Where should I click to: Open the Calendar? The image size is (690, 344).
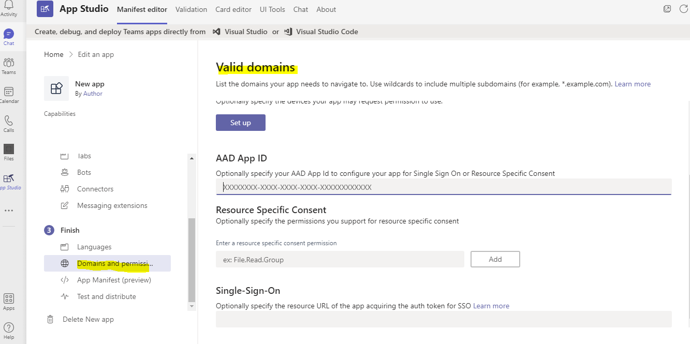tap(8, 94)
